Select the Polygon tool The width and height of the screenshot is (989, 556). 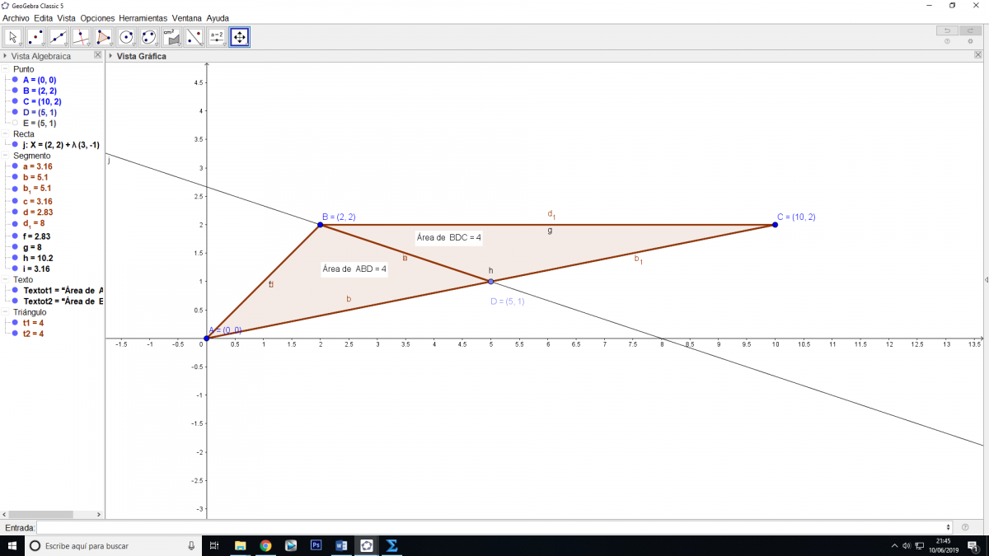pyautogui.click(x=103, y=37)
